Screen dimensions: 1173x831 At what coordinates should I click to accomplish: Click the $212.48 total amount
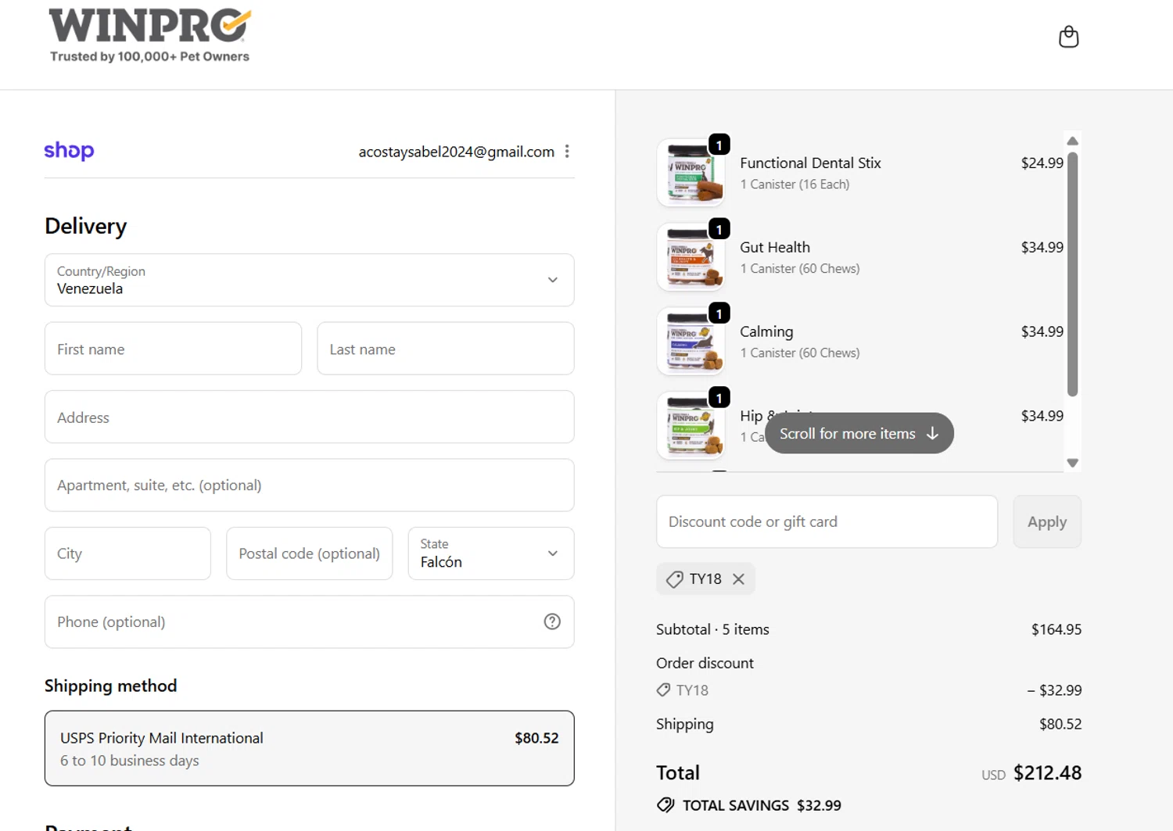pyautogui.click(x=1047, y=772)
